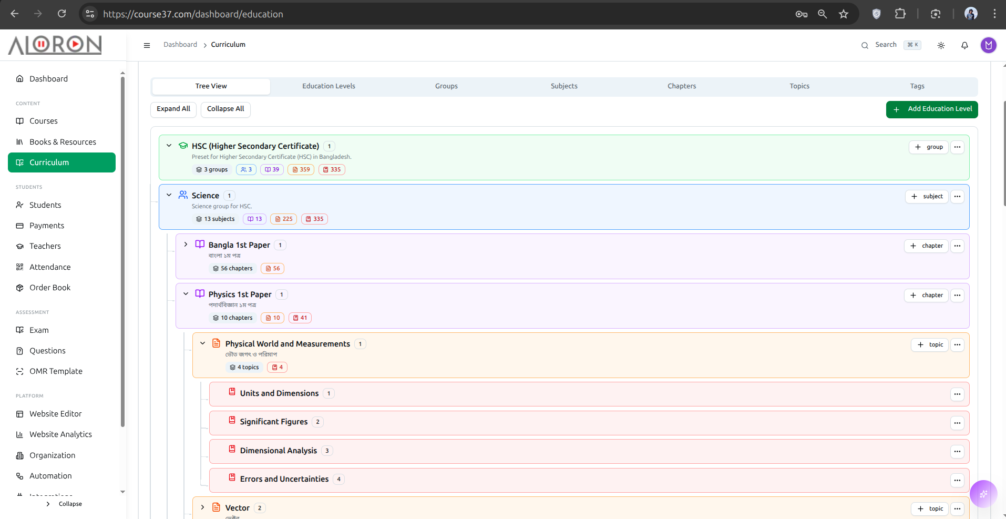The image size is (1006, 519).
Task: Click the Add Education Level button
Action: 931,109
